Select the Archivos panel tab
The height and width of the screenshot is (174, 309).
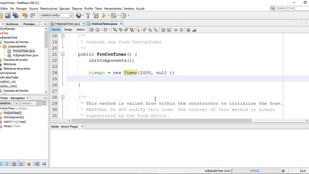[x=12, y=24]
